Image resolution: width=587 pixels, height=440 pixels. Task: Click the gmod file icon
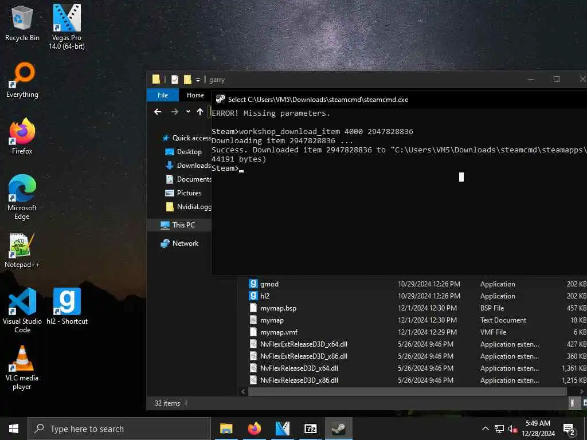coord(253,284)
